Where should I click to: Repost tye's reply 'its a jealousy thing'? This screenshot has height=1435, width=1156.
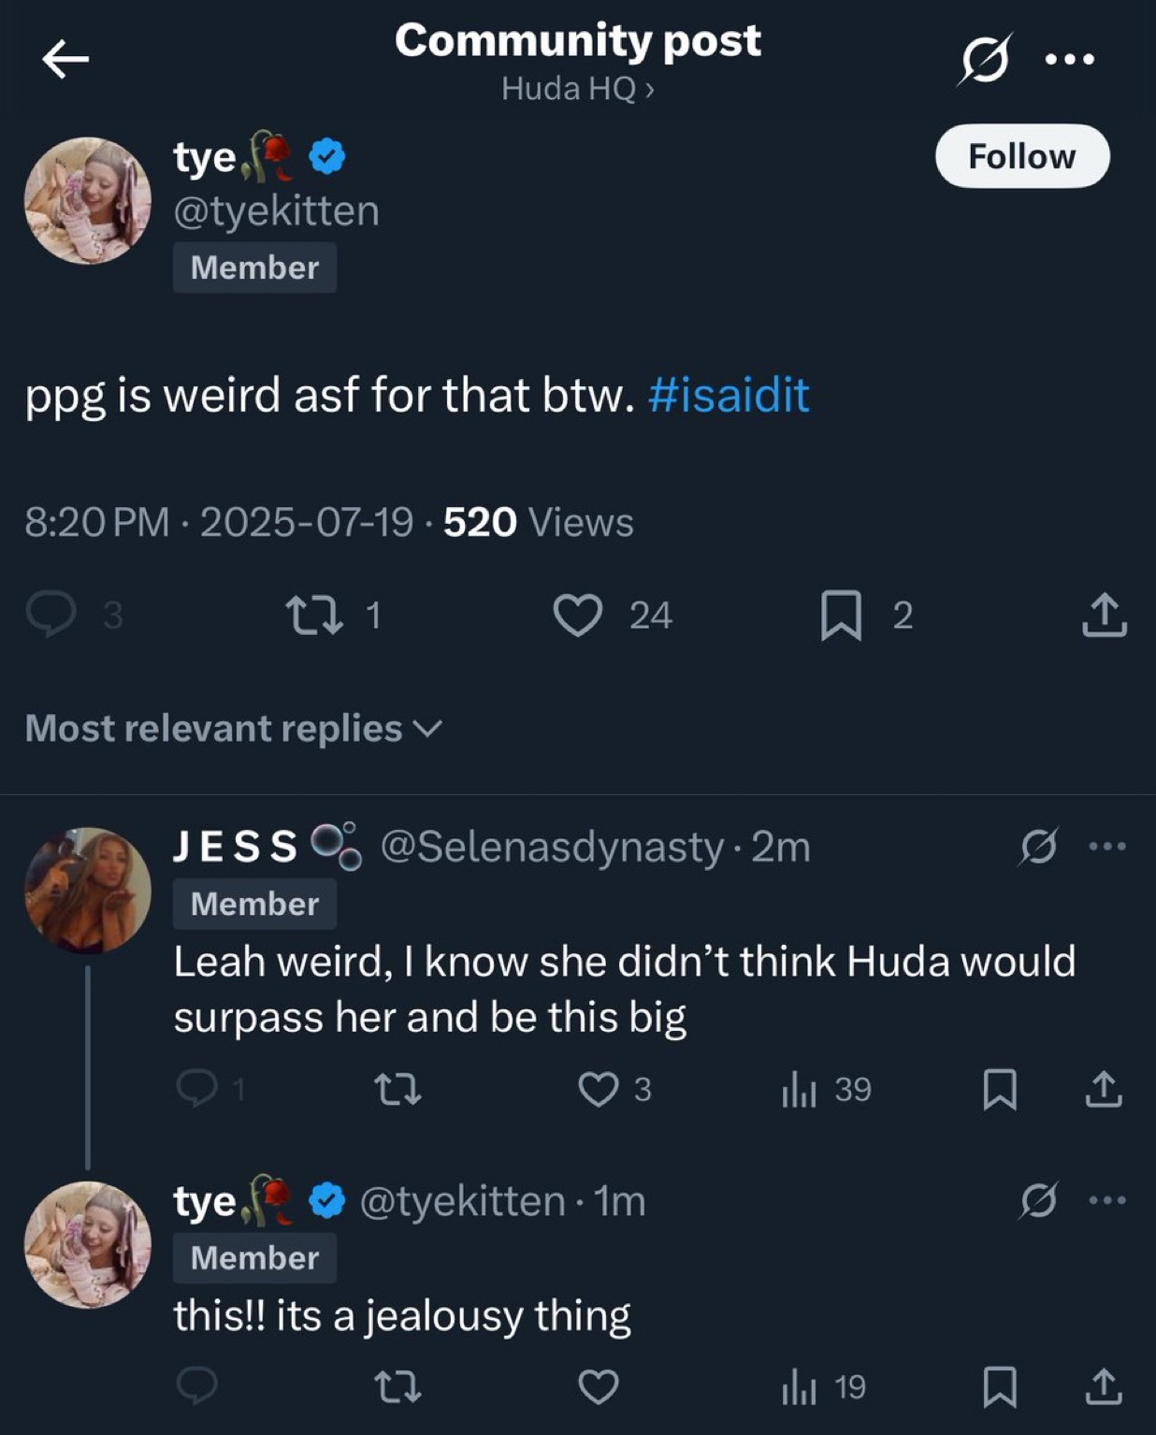click(x=397, y=1386)
